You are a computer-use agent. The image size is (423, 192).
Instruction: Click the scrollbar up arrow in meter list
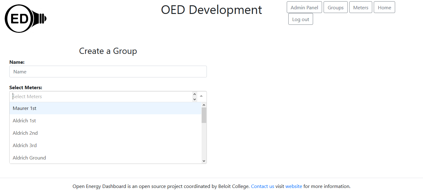(204, 105)
